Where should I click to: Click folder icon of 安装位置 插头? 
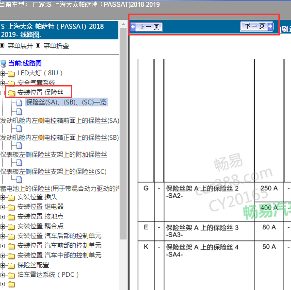coord(11,198)
